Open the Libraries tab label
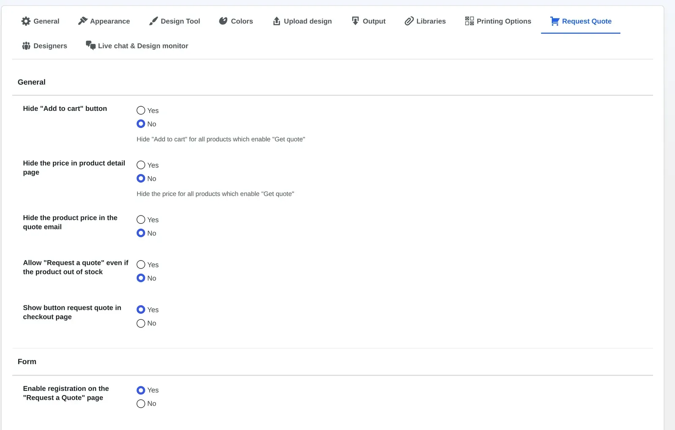 click(x=431, y=21)
